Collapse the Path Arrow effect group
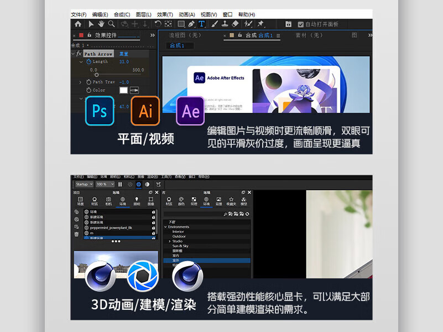Image resolution: width=443 pixels, height=332 pixels. (73, 54)
